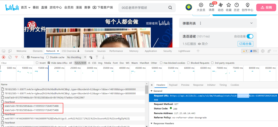
Task: Open the Cookies tab
Action: click(x=235, y=85)
